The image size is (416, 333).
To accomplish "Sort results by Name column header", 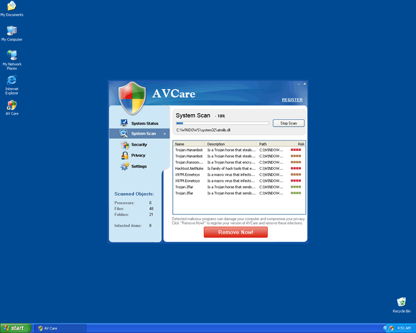I will point(189,144).
